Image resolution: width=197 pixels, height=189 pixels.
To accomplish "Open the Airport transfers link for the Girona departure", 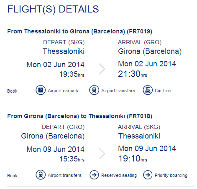I will (x=64, y=175).
